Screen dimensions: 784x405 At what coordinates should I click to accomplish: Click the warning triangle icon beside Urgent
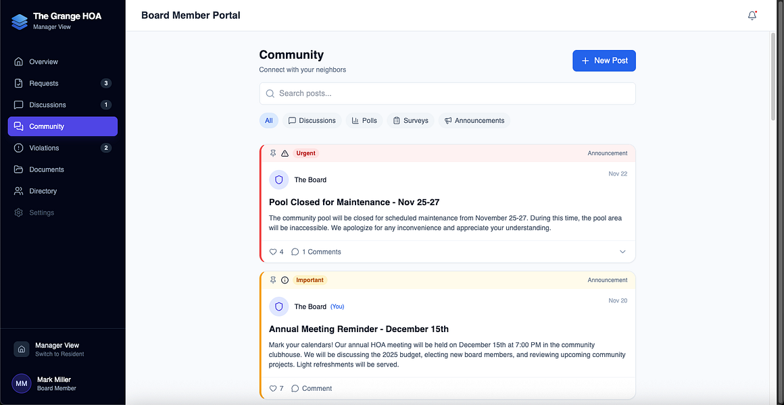[285, 153]
